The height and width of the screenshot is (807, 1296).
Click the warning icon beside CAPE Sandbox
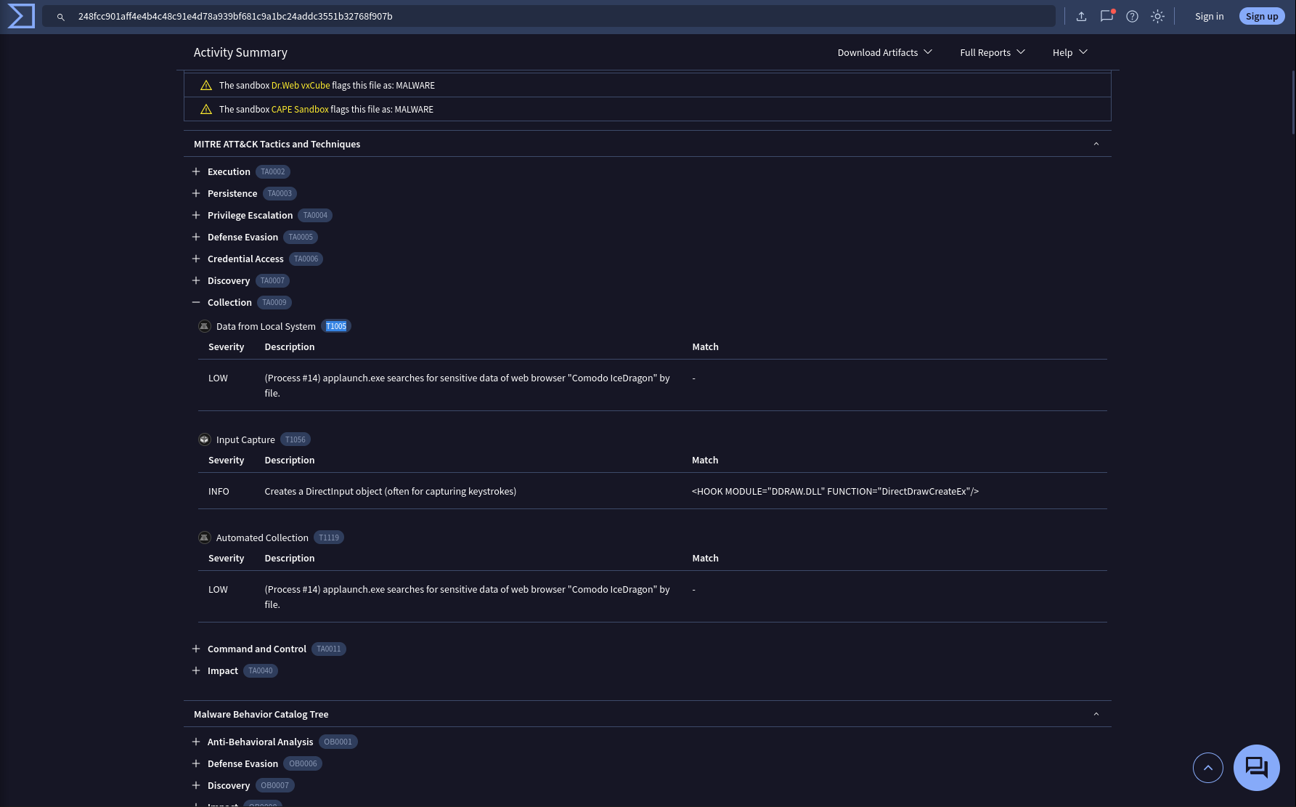click(206, 109)
